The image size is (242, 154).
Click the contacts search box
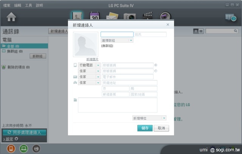point(222,31)
